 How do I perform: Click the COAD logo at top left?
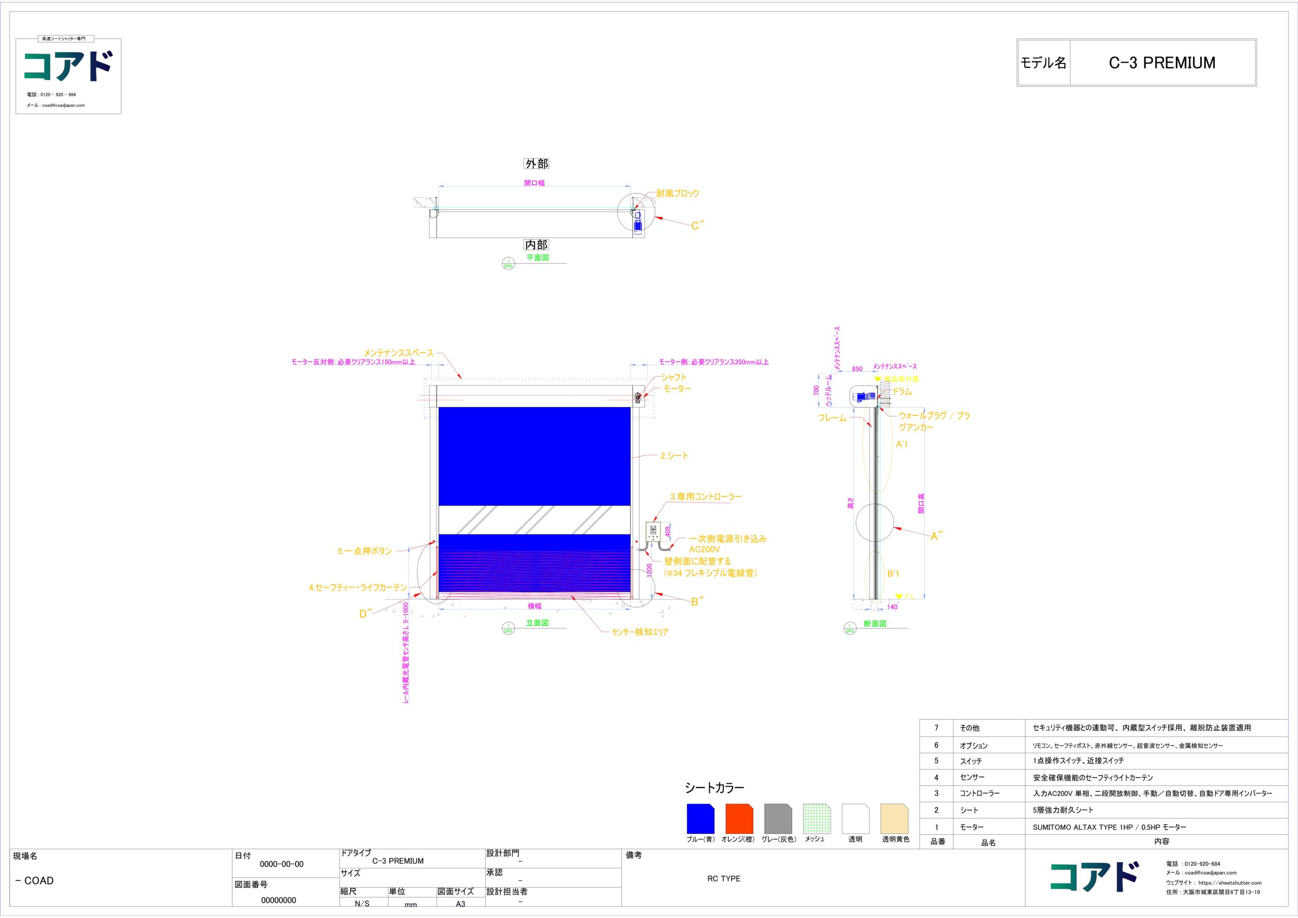coord(68,66)
